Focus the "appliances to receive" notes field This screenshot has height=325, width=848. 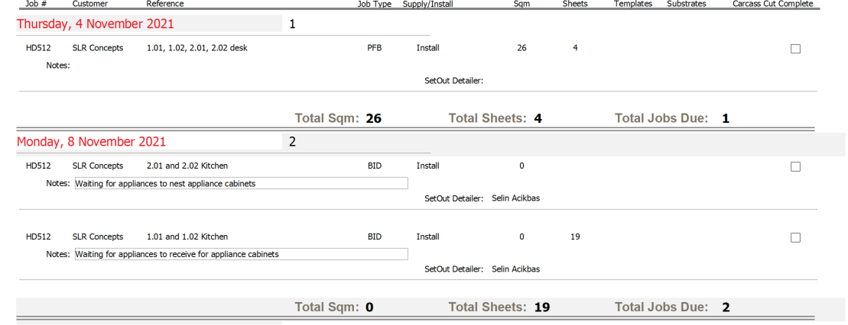coord(241,254)
